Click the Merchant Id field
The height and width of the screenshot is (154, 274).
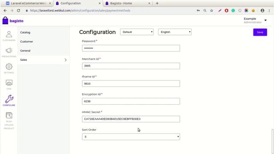[131, 66]
